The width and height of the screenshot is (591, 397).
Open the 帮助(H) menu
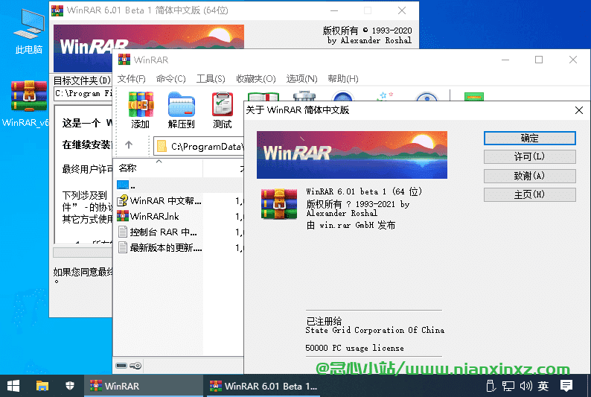tap(342, 79)
